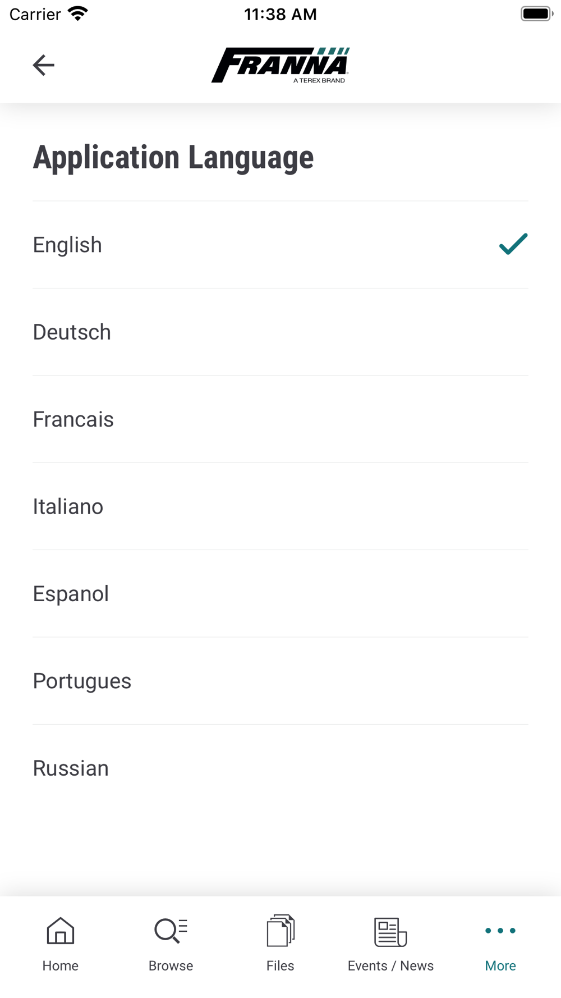Select Deutsch as application language

[x=72, y=332]
